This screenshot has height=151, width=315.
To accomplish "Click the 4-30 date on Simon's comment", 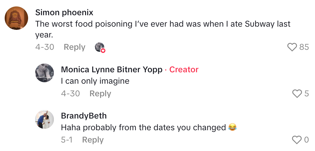I will coord(44,47).
